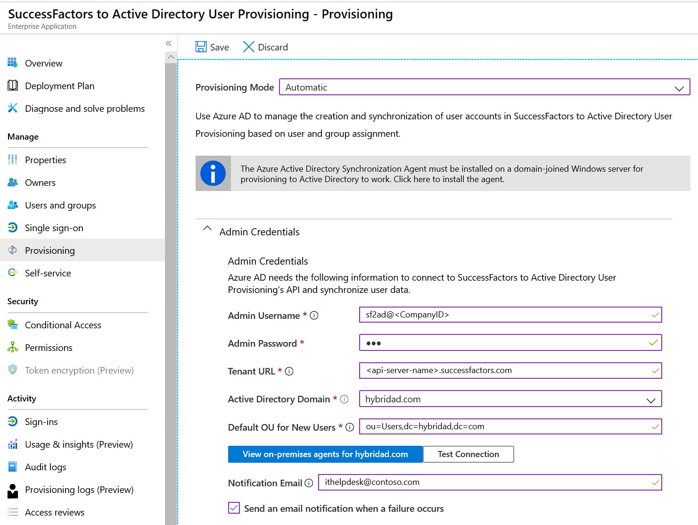Click the Sign-ins icon
698x525 pixels.
(13, 421)
